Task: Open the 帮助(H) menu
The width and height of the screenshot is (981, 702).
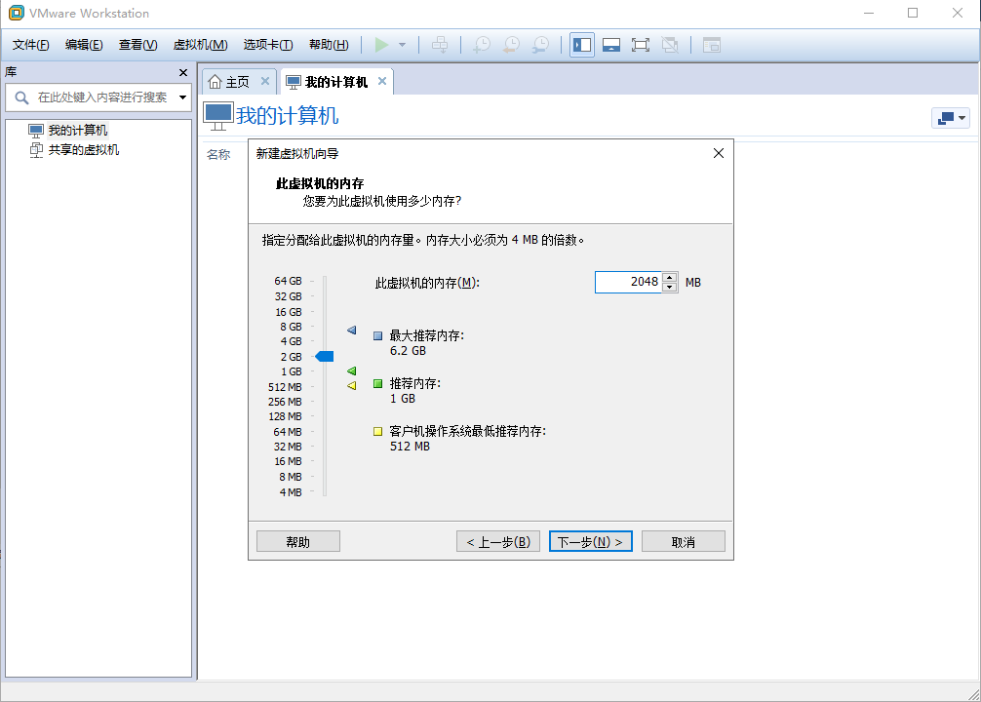Action: (x=329, y=45)
